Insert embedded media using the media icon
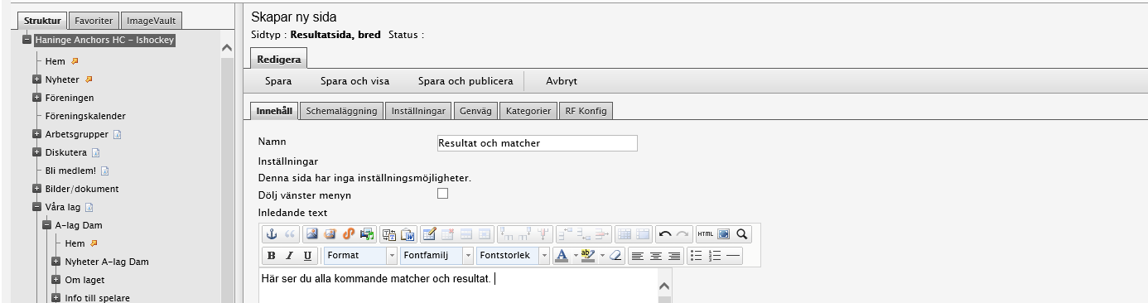This screenshot has height=303, width=1148. pyautogui.click(x=367, y=234)
